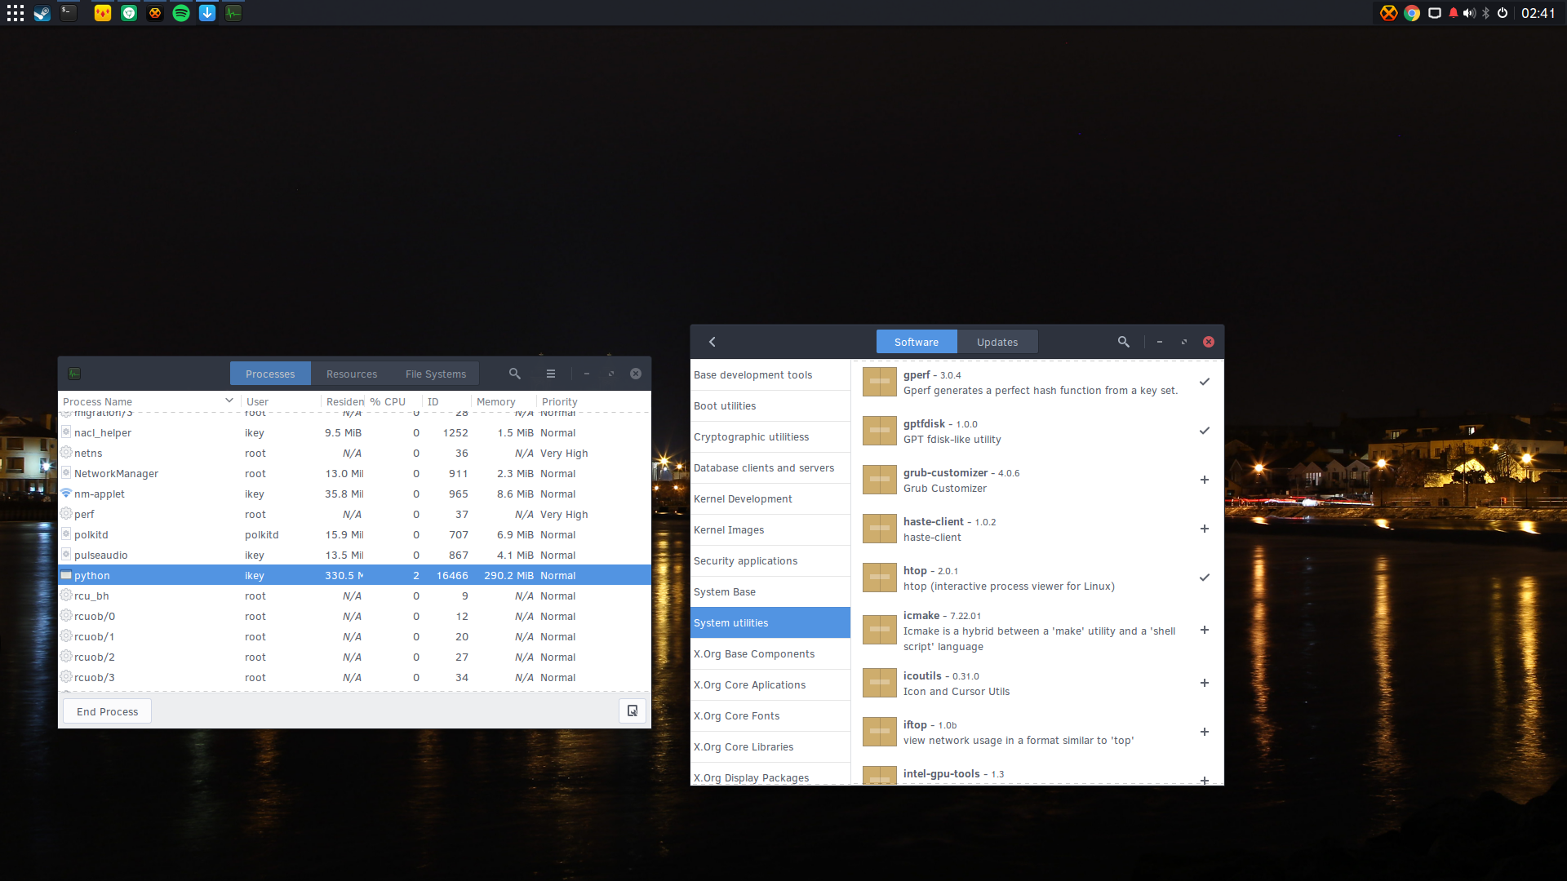Open X.Org Core Fonts category
This screenshot has width=1567, height=881.
point(770,716)
